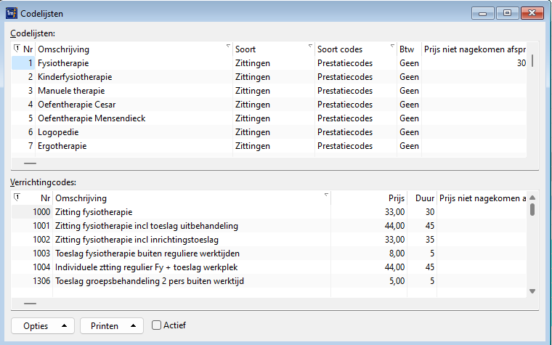
Task: Click the Codelijsten horizontal scrollbar thumb
Action: [x=30, y=163]
